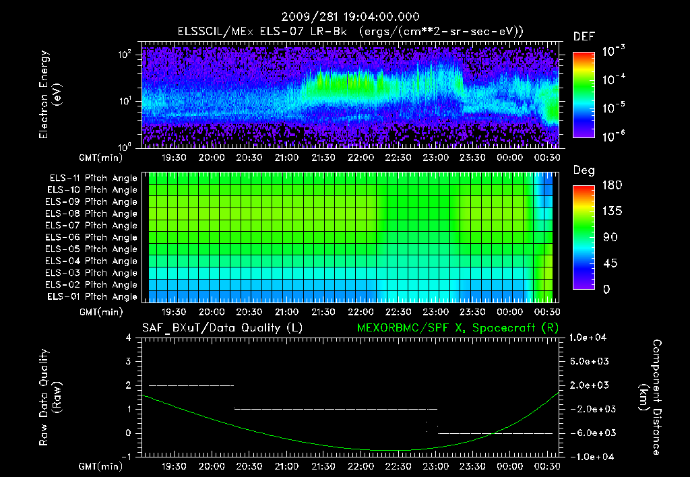Select the ELS-08 Pitch Angle row label
This screenshot has width=690, height=477.
pos(92,214)
